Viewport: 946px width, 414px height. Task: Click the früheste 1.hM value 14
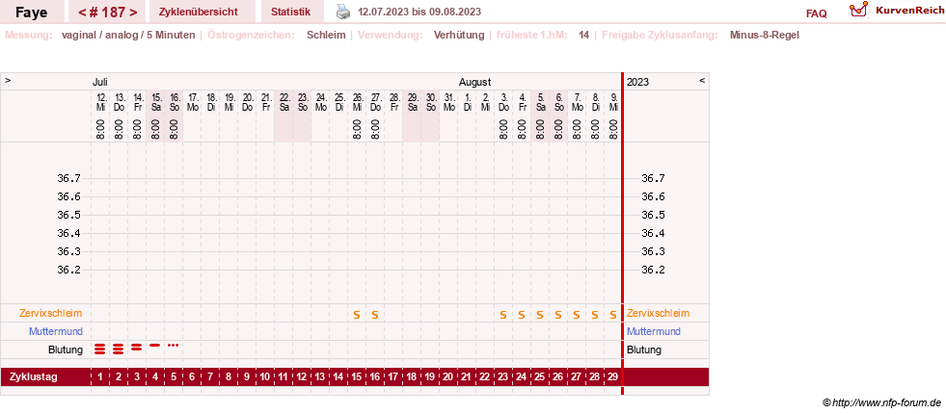(x=584, y=35)
